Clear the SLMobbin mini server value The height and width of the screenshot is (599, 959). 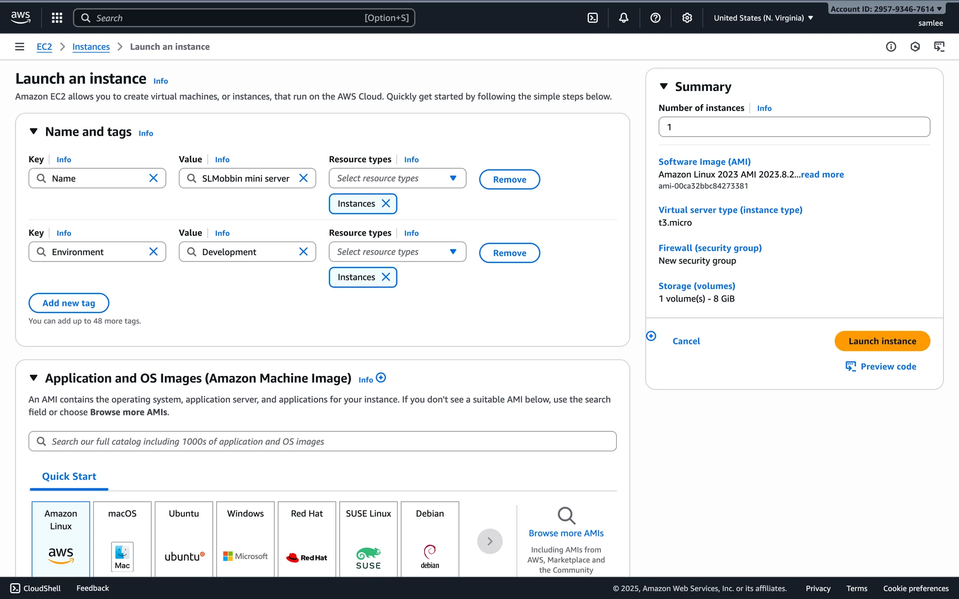pyautogui.click(x=303, y=178)
